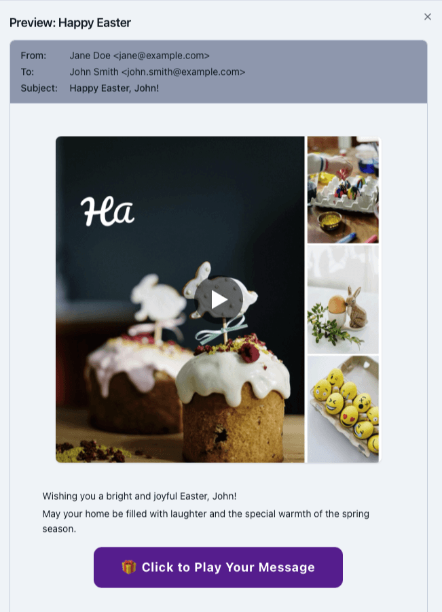This screenshot has width=442, height=612.
Task: Click the gift box icon on purple button
Action: (129, 567)
